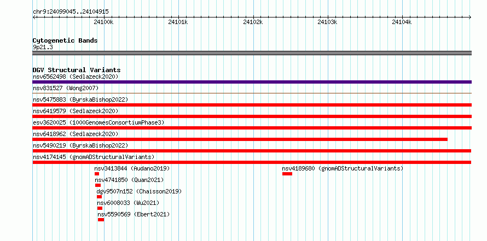This screenshot has width=487, height=241.
Task: Open the nsv831527 (Wong2007) label
Action: [x=66, y=89]
